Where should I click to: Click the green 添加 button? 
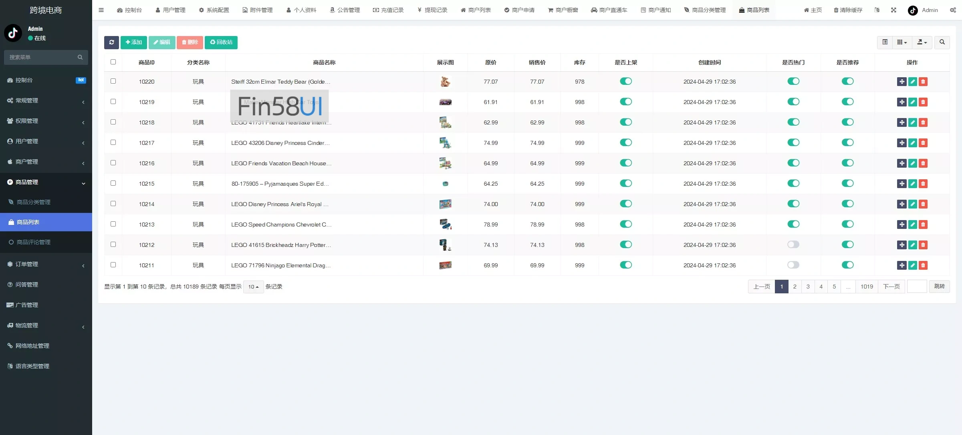click(134, 42)
